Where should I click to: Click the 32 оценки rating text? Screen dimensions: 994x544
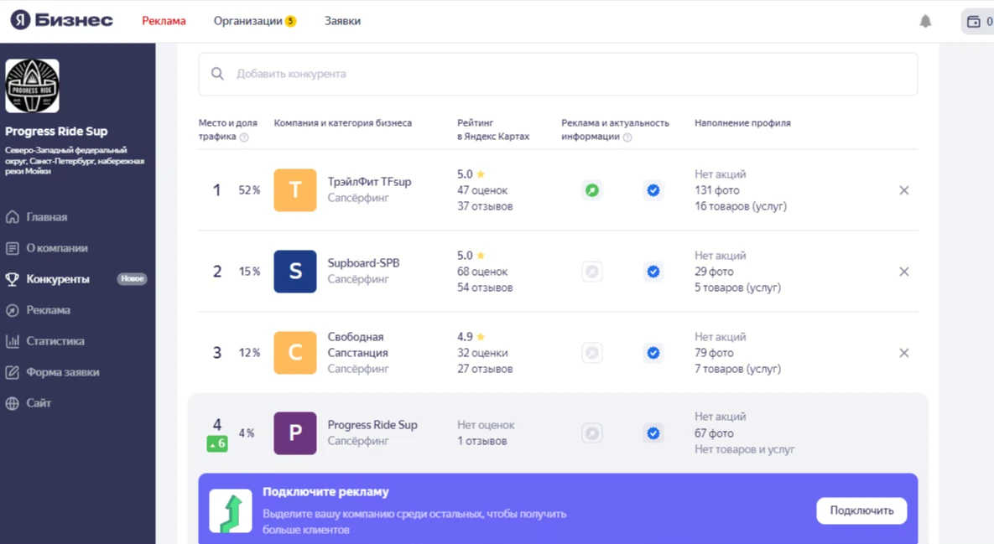482,353
